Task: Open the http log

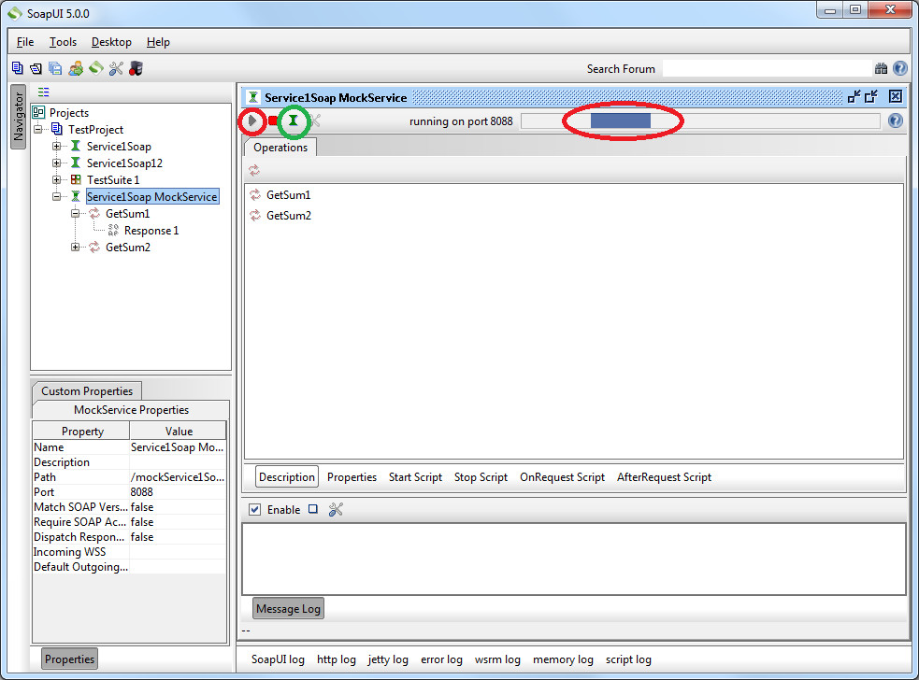Action: coord(337,659)
